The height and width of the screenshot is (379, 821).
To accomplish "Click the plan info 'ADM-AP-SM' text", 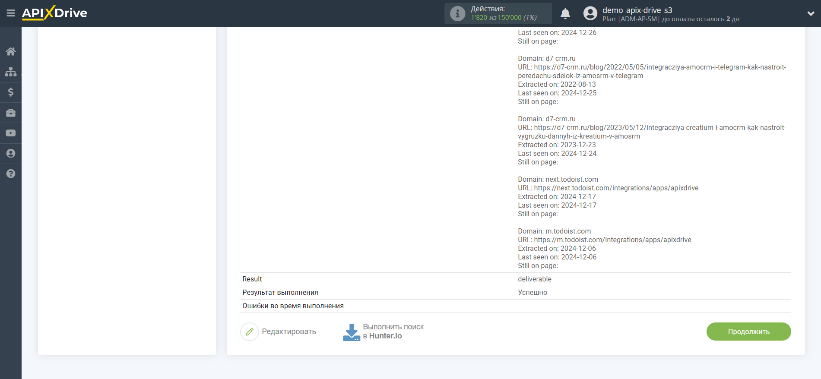I will click(639, 19).
